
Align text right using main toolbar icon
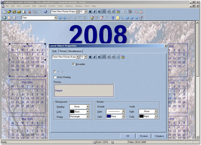[x=113, y=12]
